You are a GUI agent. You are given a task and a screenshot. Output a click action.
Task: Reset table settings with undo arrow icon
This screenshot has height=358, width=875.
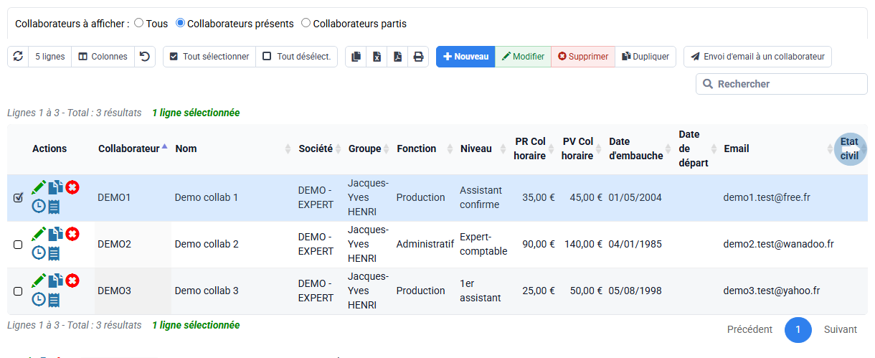(x=145, y=57)
